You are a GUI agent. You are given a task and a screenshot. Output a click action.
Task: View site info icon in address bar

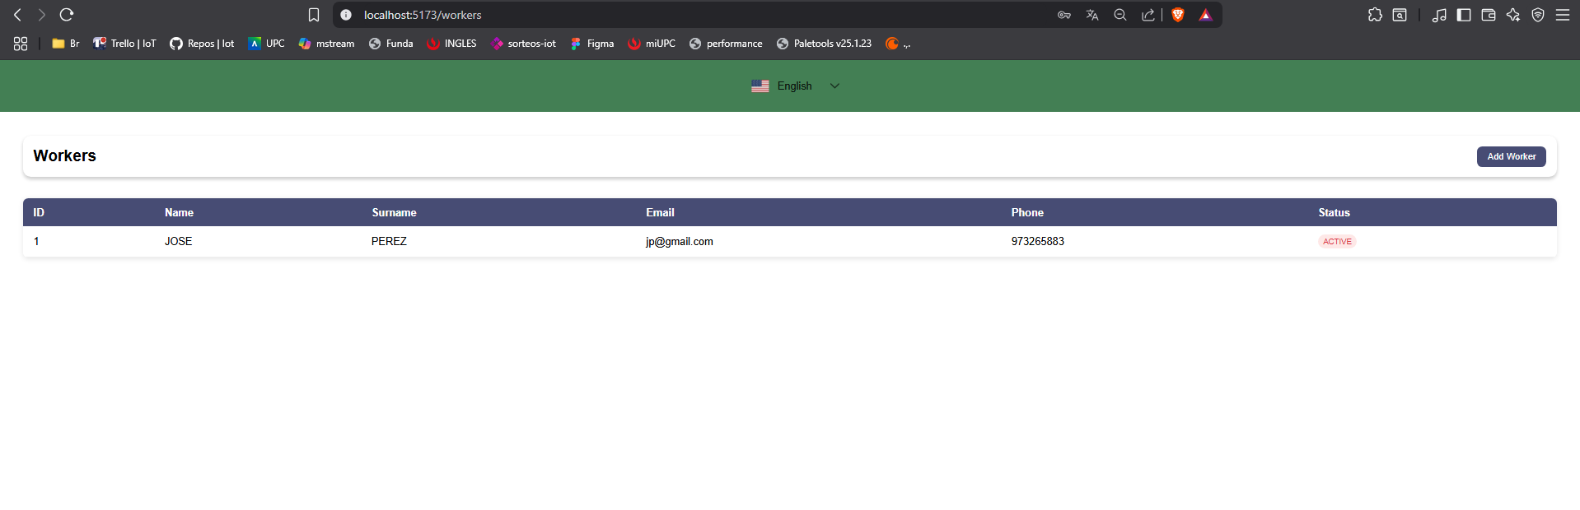(346, 15)
